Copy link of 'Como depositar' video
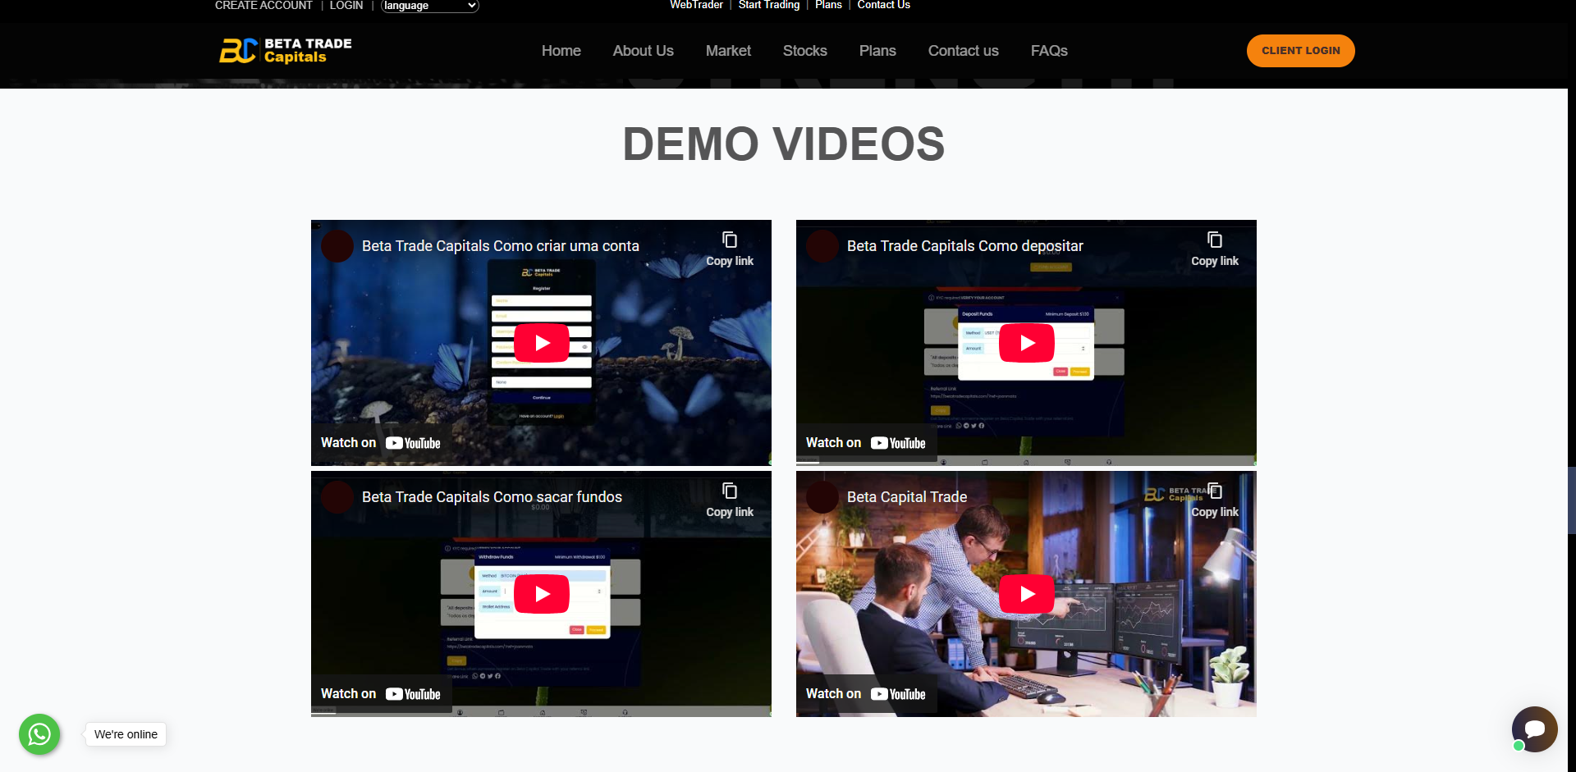The height and width of the screenshot is (772, 1576). 1215,249
